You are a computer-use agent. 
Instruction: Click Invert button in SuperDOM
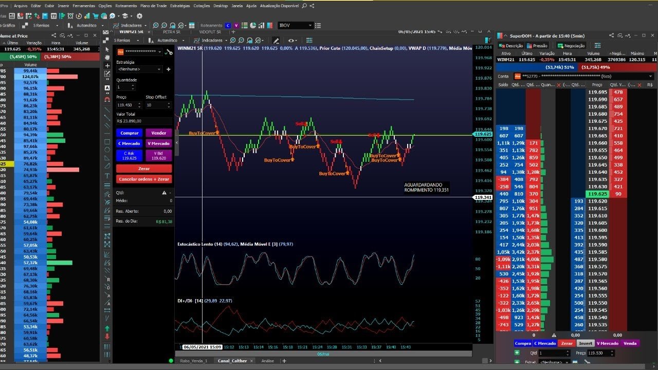click(x=586, y=343)
